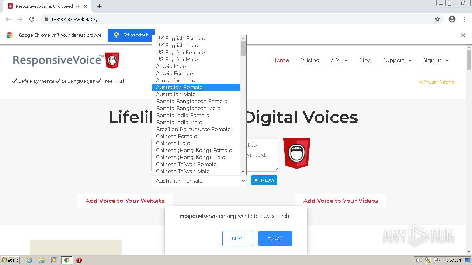Viewport: 472px width, 265px height.
Task: Open the Windows Start menu
Action: point(10,260)
